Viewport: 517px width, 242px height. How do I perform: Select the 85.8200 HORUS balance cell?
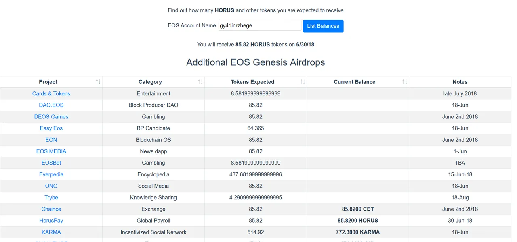(358, 221)
